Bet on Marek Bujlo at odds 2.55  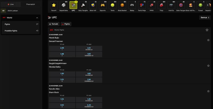click(62, 49)
